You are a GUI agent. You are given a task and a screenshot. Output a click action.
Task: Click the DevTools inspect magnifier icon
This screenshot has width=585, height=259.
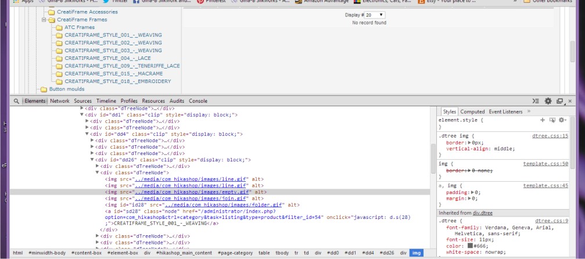(x=16, y=101)
